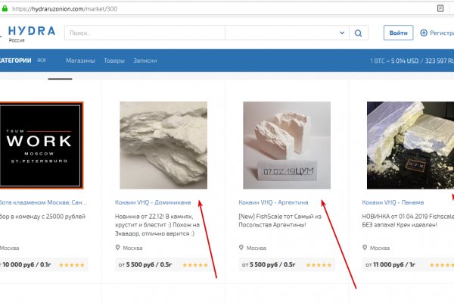Click star rating on the 10 000 руб listing
The height and width of the screenshot is (303, 454).
(x=71, y=265)
